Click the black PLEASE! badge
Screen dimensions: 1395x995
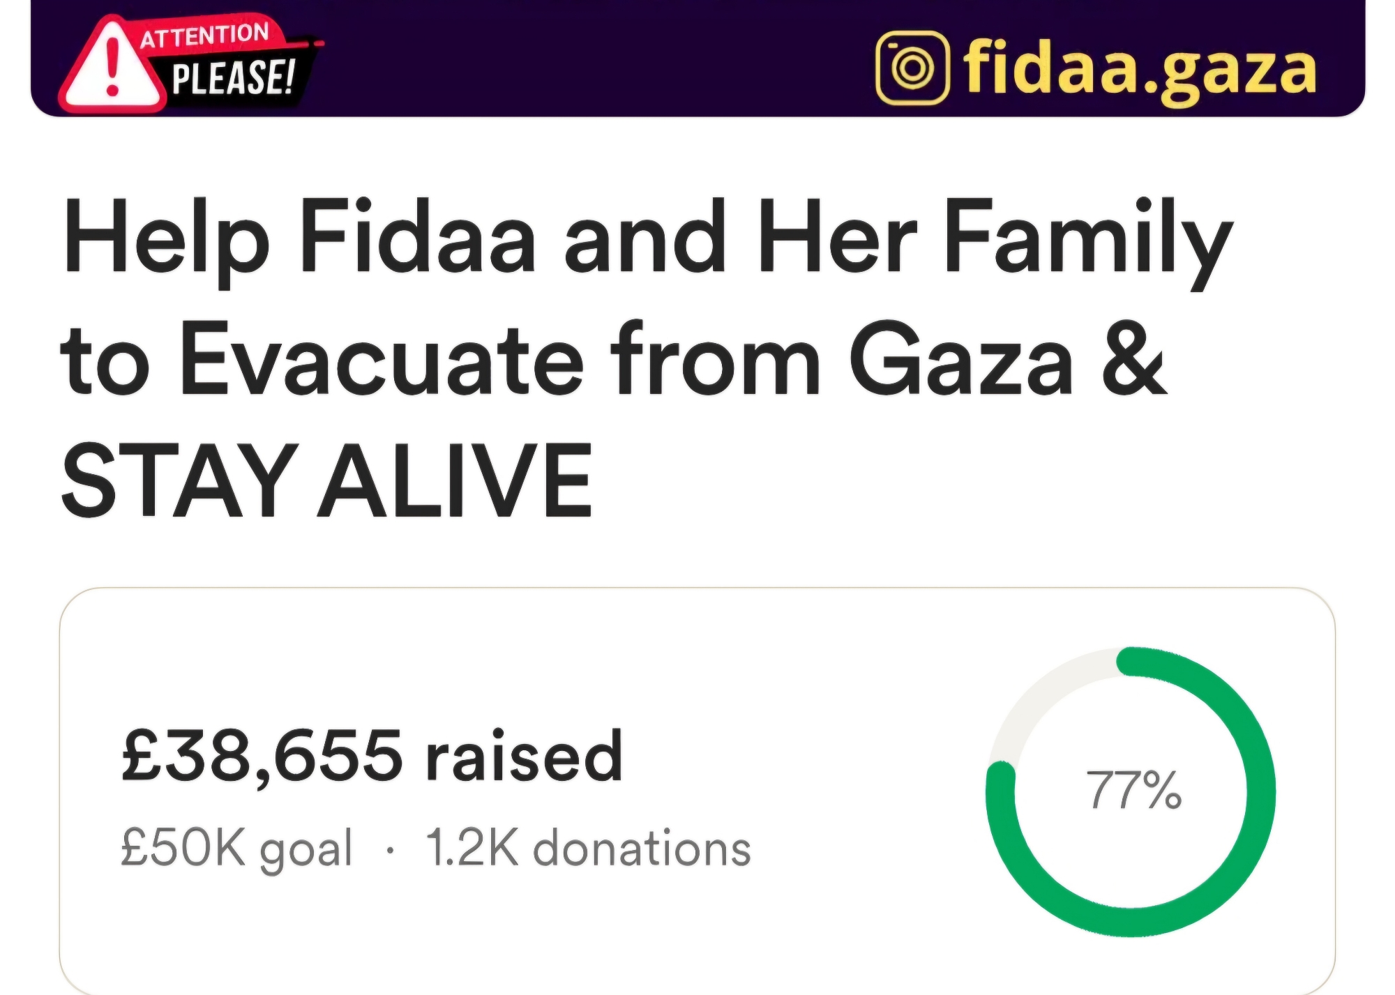point(234,77)
